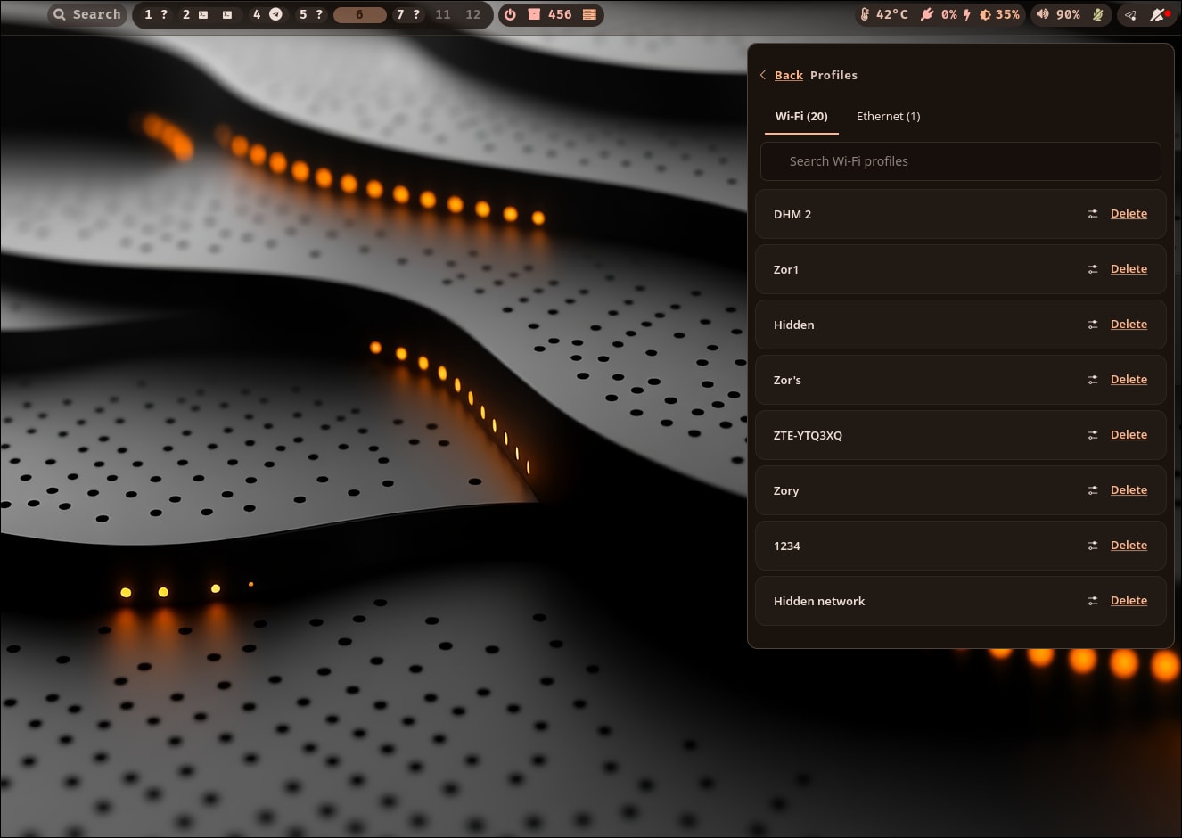
Task: Open settings icon for Zor1 profile
Action: point(1092,269)
